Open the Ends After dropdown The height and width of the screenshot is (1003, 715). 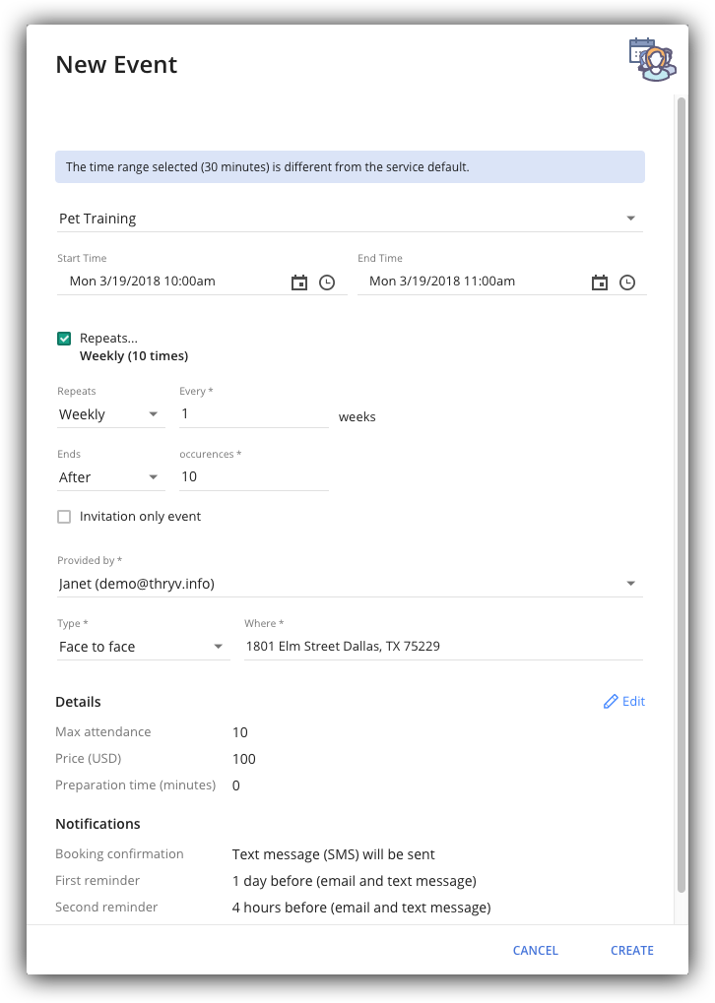[110, 477]
